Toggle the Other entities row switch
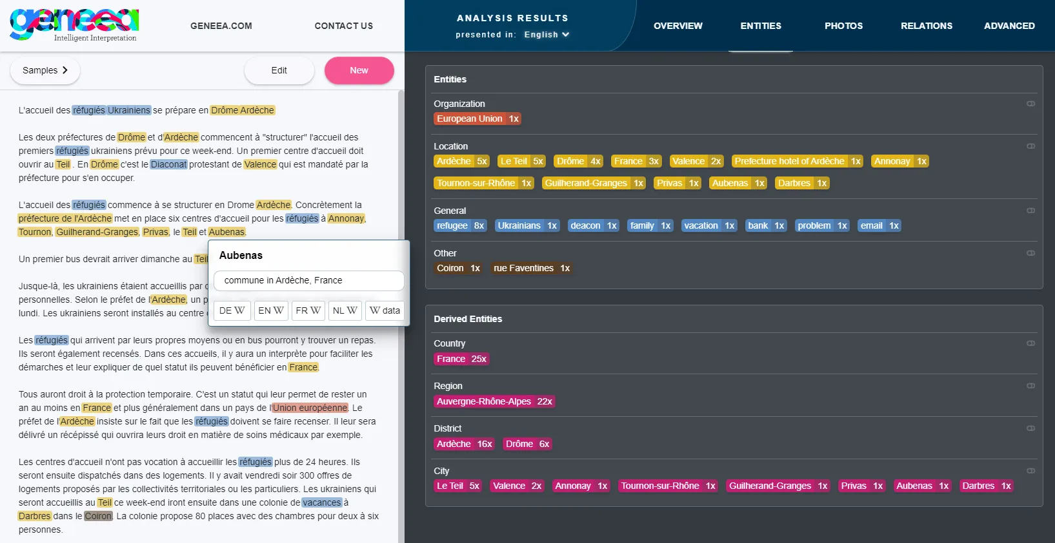The width and height of the screenshot is (1055, 543). coord(1030,253)
